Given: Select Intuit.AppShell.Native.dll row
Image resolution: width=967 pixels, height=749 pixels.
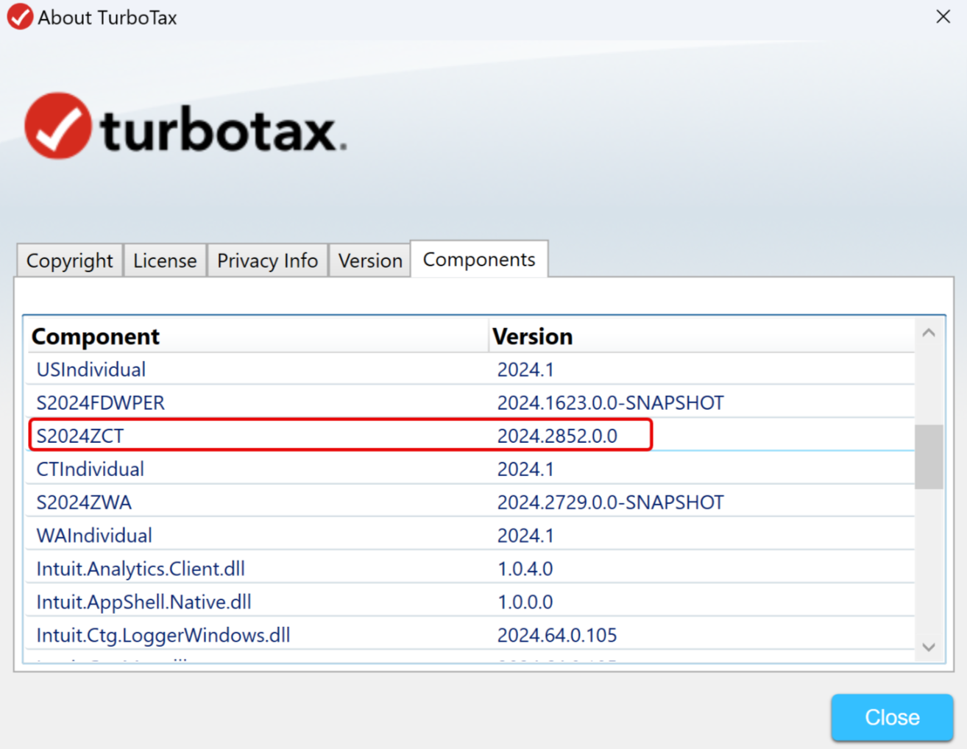Looking at the screenshot, I should tap(471, 601).
